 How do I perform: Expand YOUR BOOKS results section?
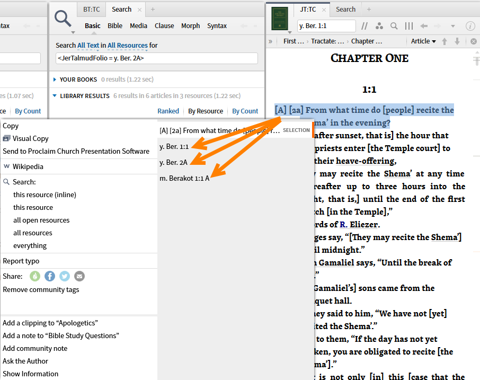pos(55,79)
